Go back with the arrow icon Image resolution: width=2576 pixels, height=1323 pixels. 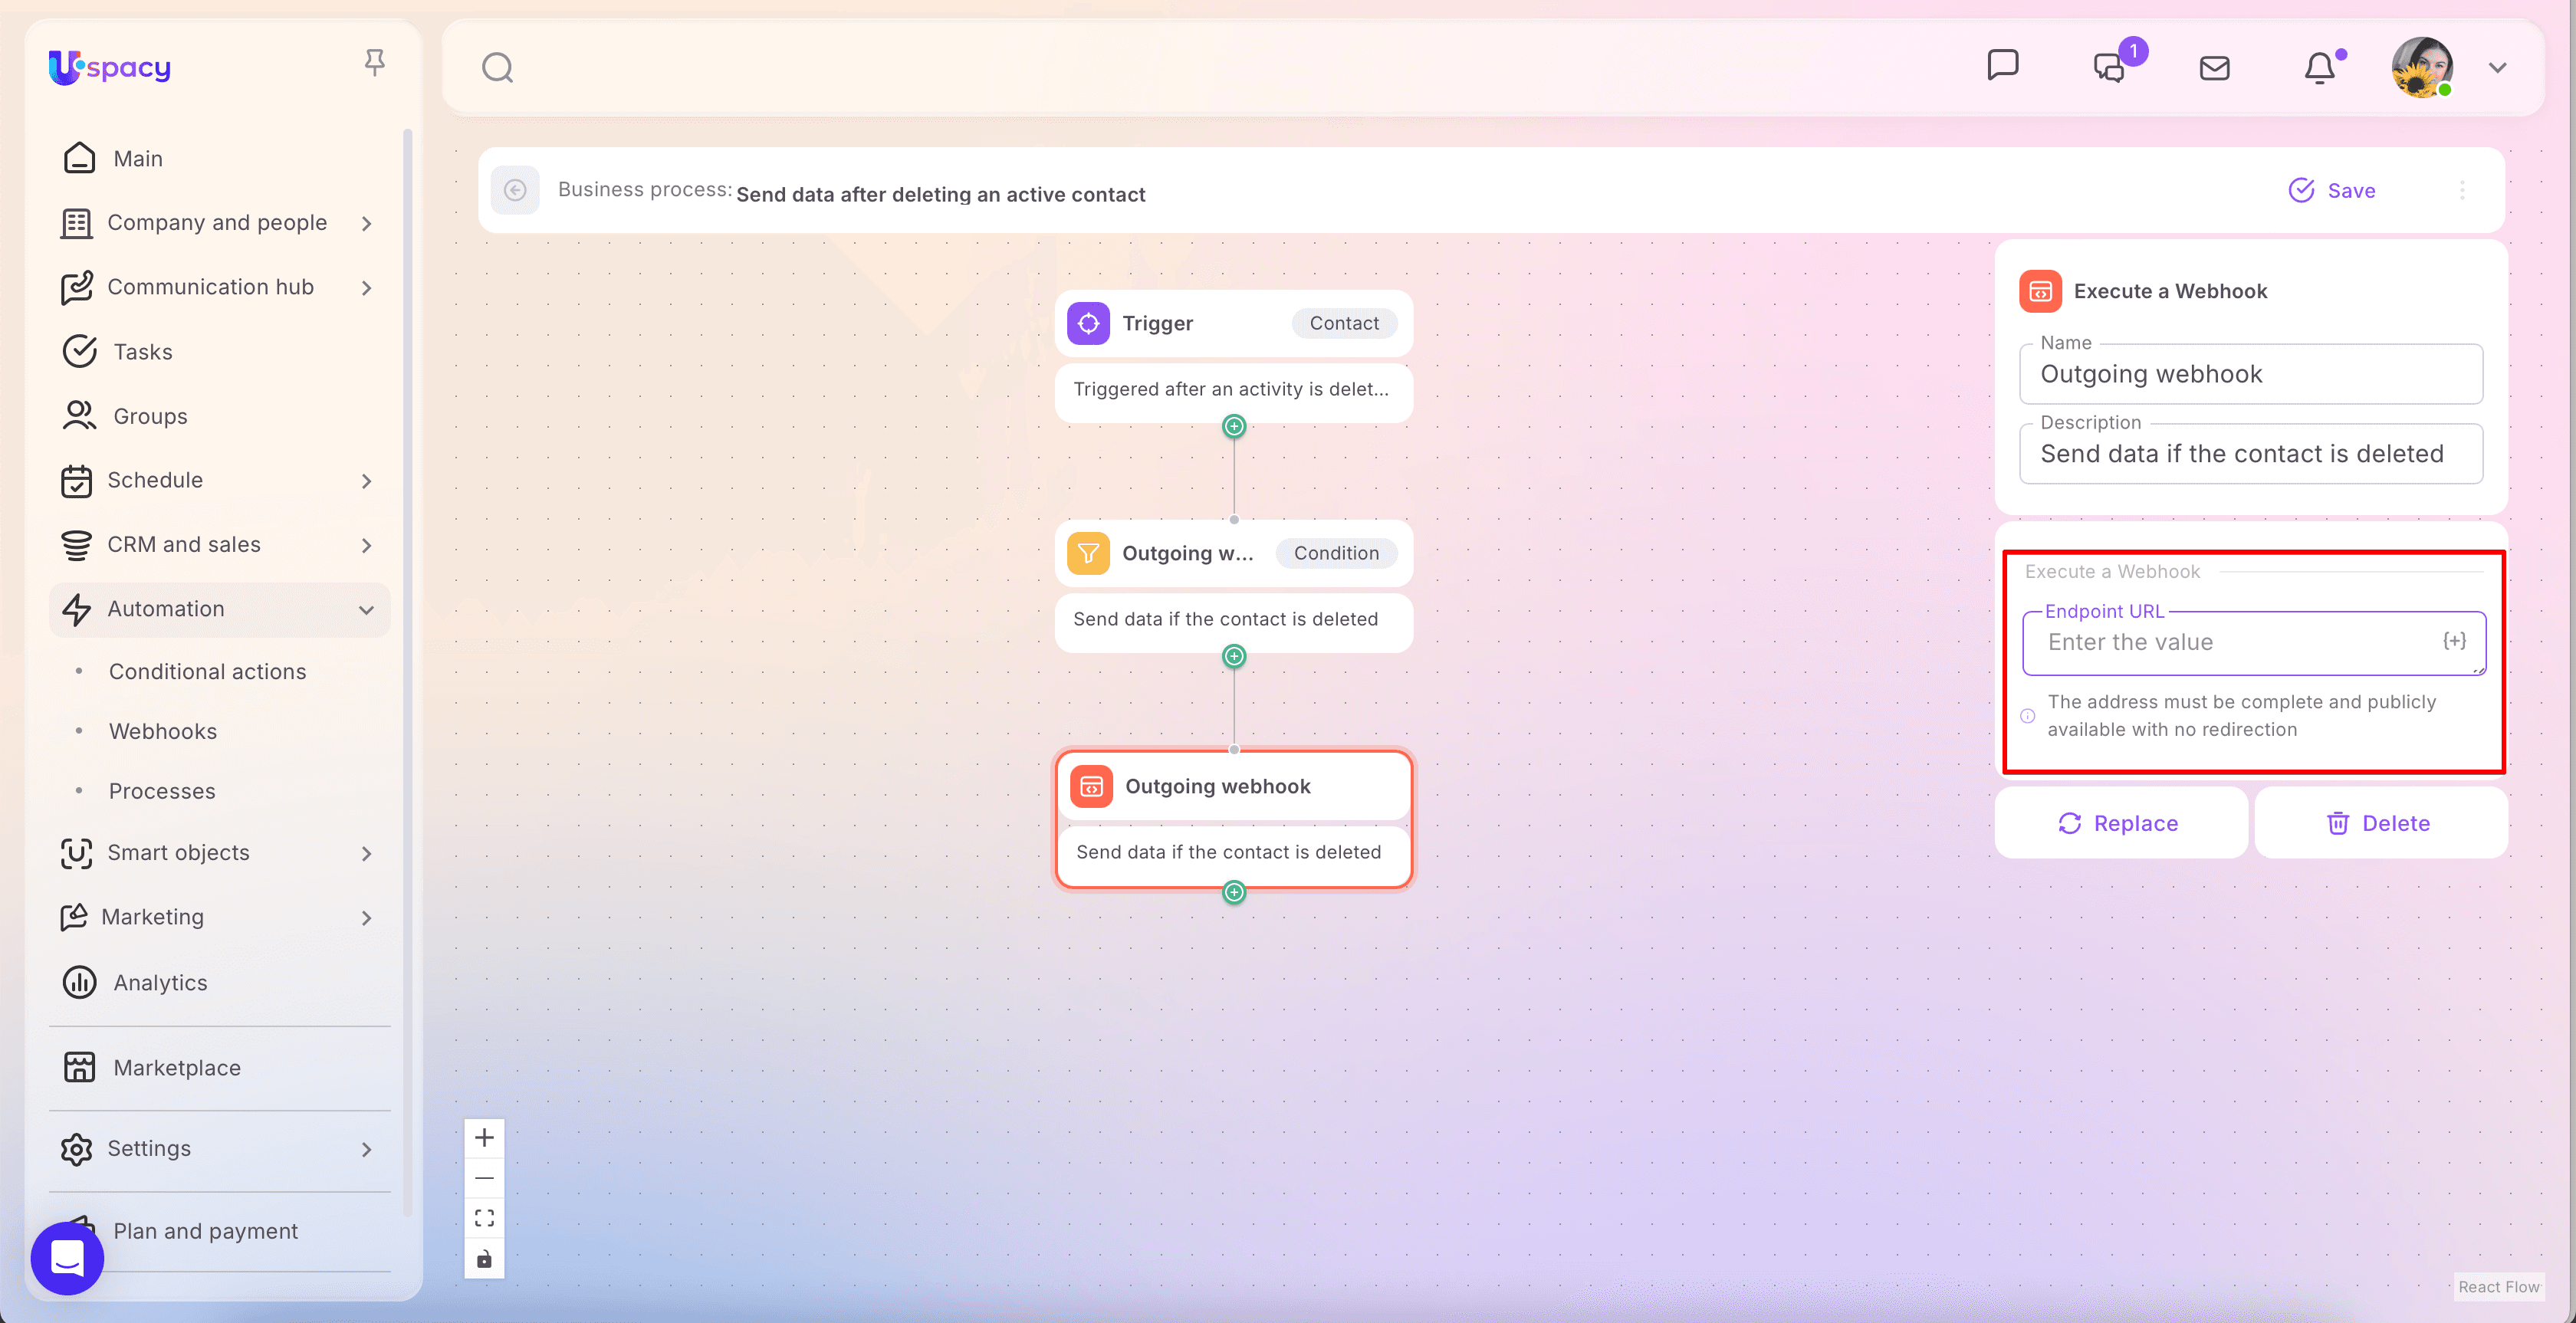click(x=515, y=190)
